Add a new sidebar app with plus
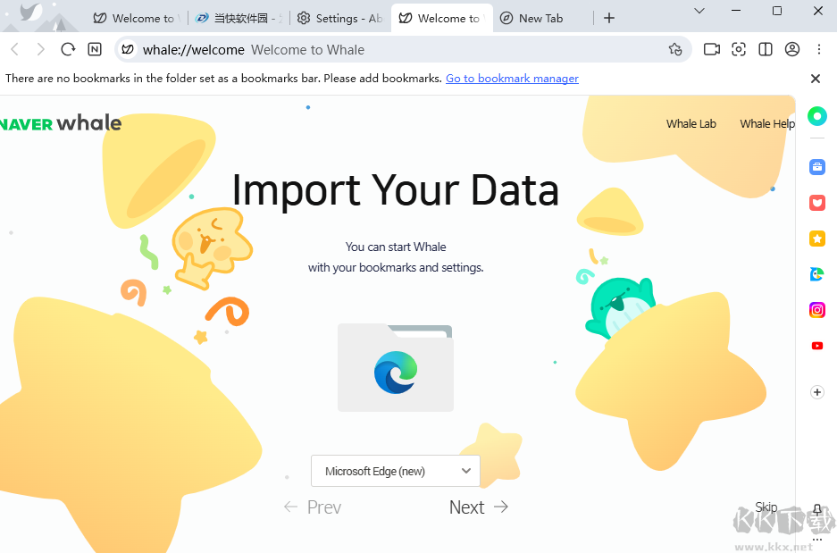The image size is (837, 553). (x=817, y=392)
